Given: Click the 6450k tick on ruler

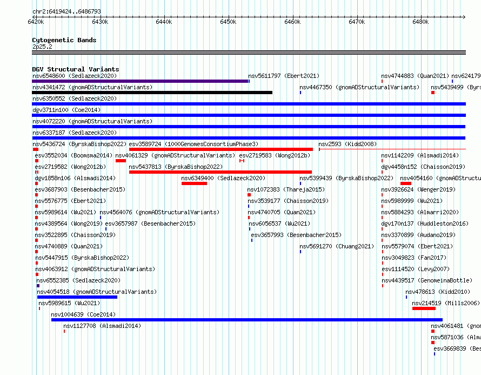Looking at the screenshot, I should [x=229, y=22].
